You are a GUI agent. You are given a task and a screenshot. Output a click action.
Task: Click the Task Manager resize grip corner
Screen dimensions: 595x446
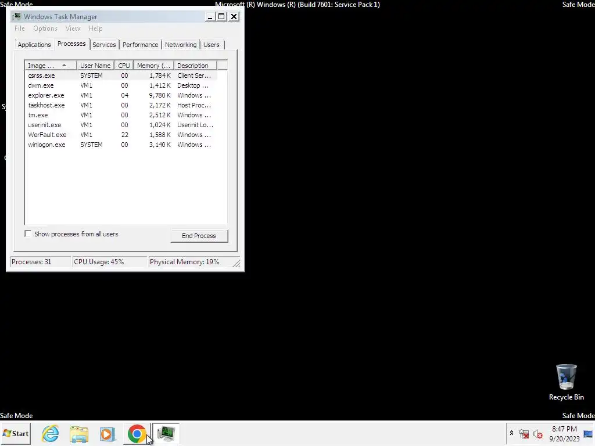tap(236, 263)
